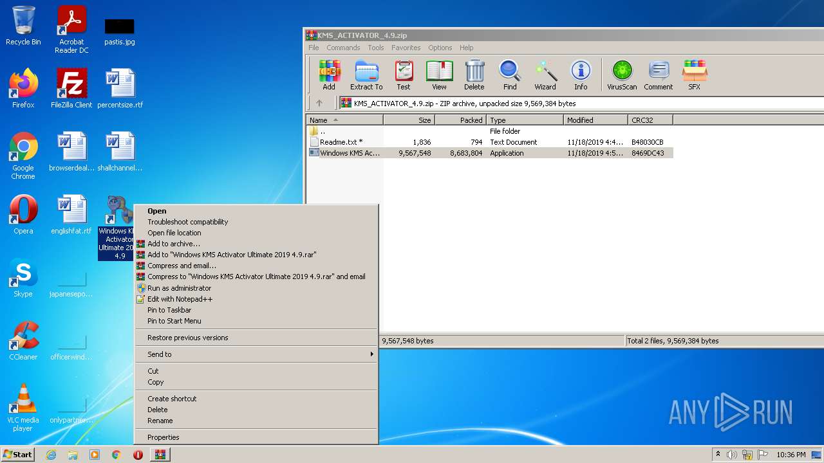Click the Add toolbar icon in WinRAR
824x463 pixels.
329,75
